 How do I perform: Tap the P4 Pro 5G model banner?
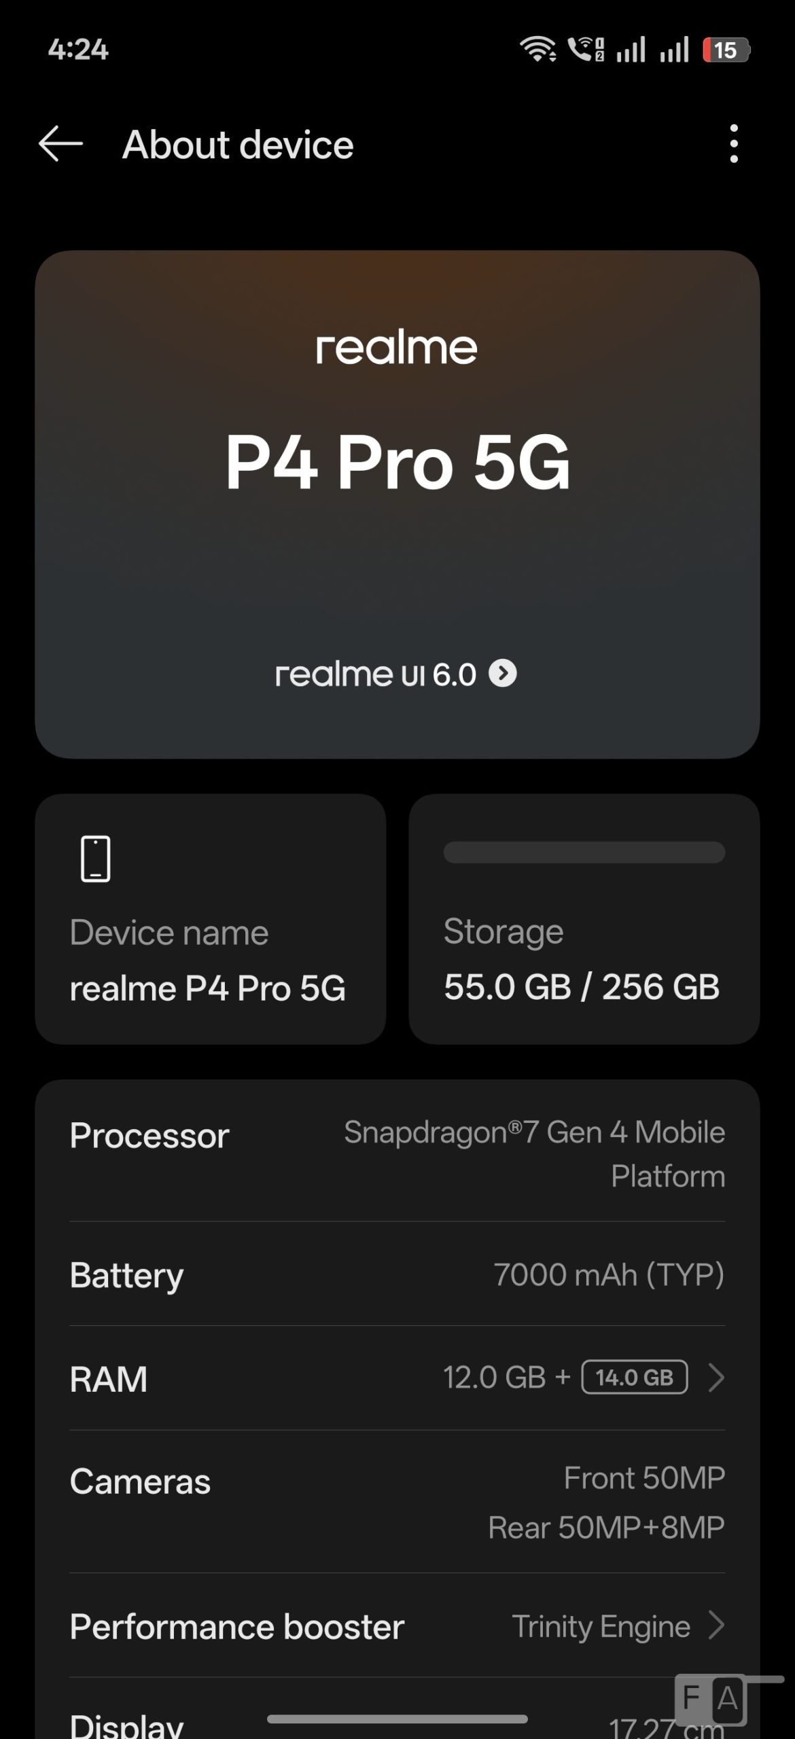coord(397,462)
